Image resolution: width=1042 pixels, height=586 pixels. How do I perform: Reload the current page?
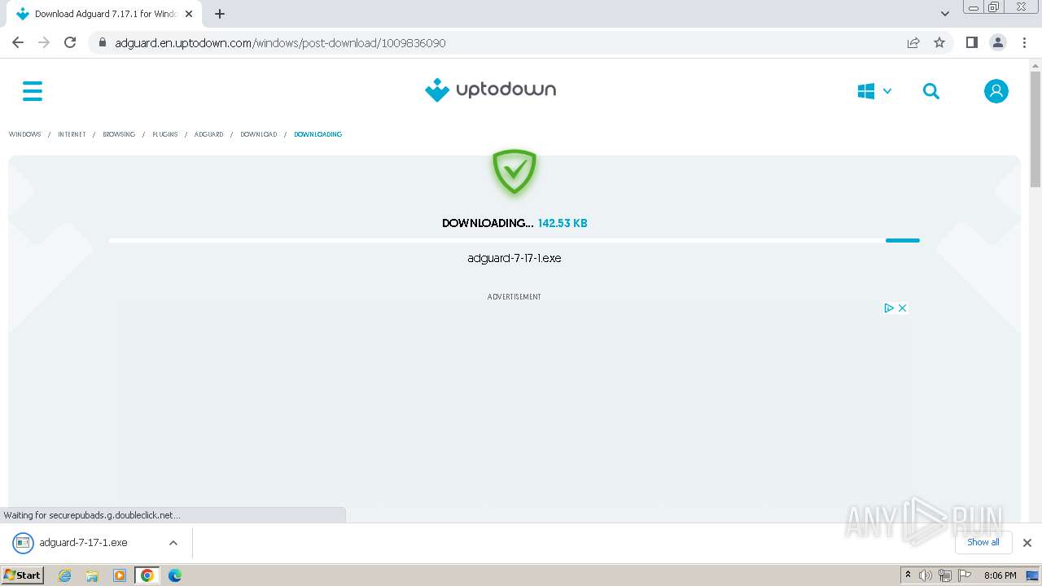[x=70, y=42]
